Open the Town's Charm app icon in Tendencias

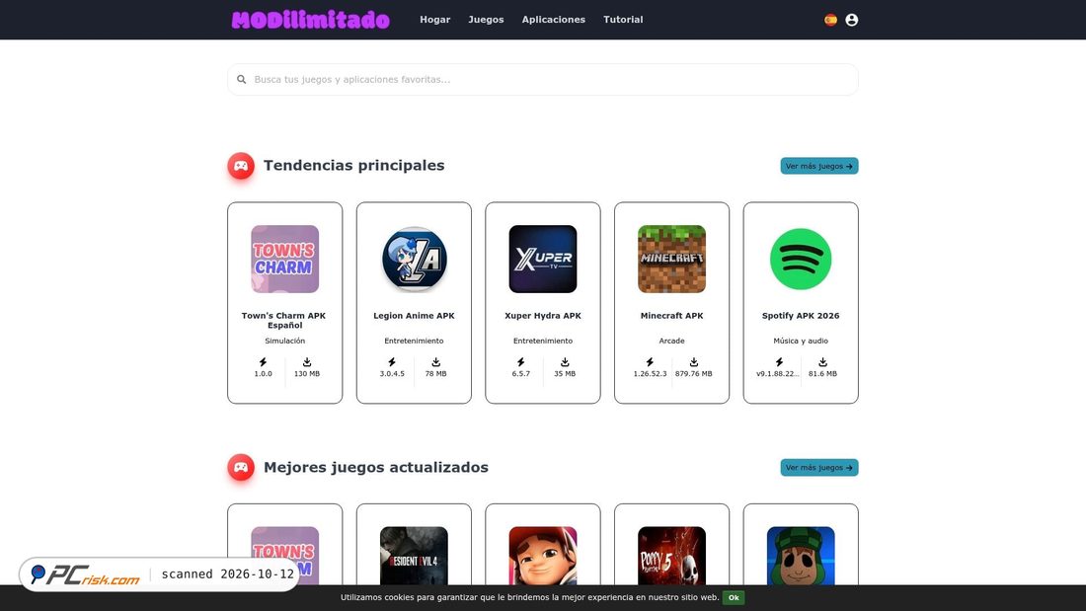coord(284,259)
